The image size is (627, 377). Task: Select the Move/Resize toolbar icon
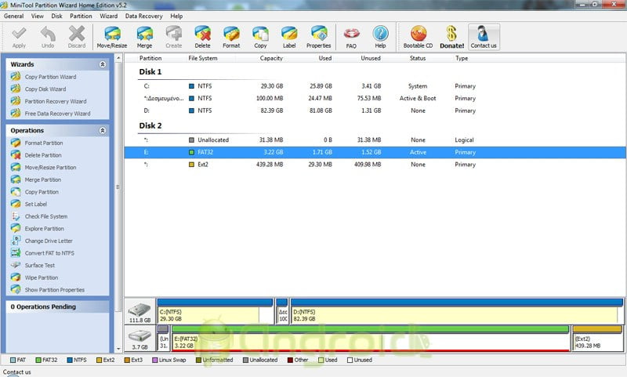(112, 37)
